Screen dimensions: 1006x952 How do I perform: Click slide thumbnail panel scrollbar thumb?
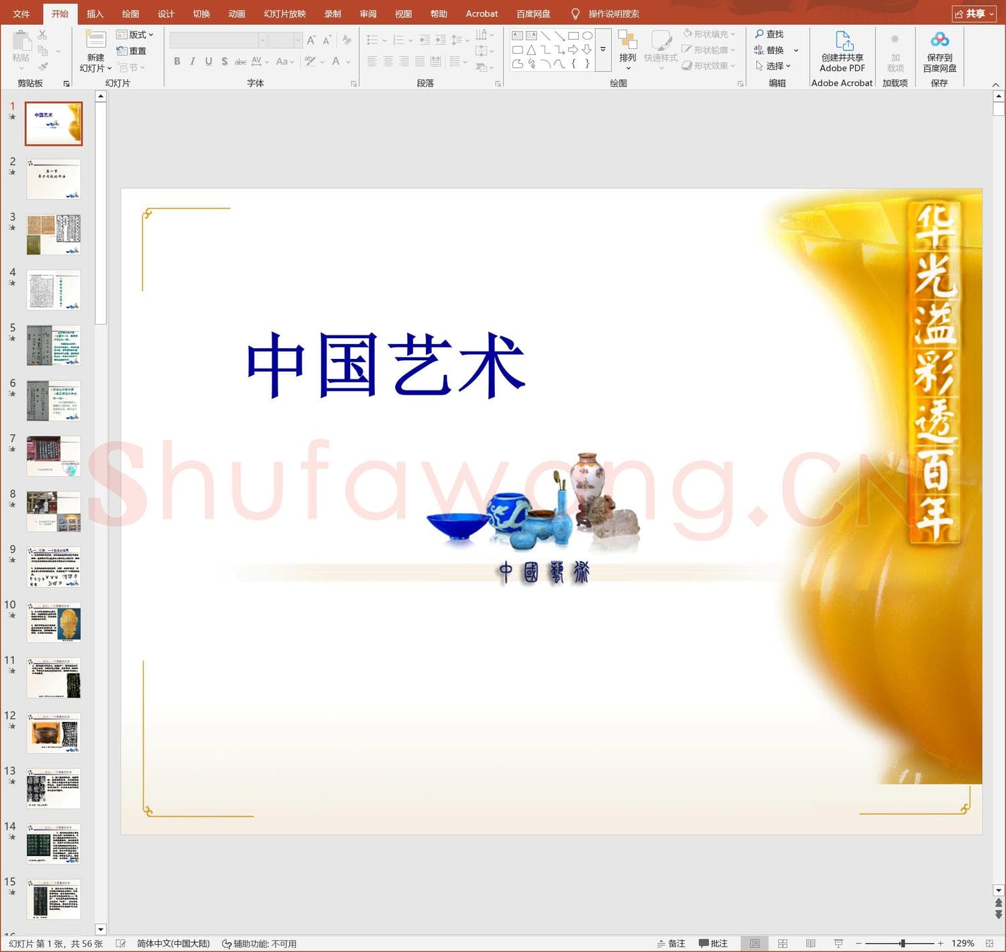pos(101,213)
